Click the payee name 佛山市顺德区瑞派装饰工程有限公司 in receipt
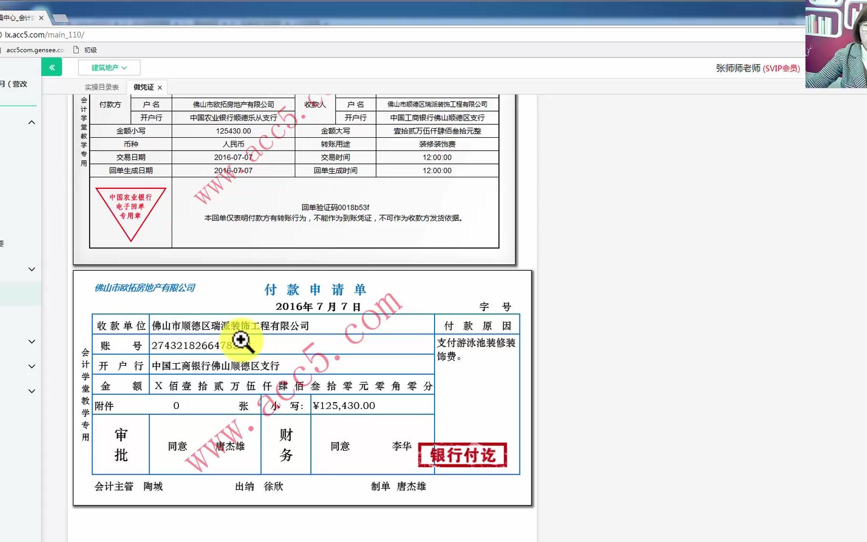This screenshot has width=867, height=542. [437, 104]
